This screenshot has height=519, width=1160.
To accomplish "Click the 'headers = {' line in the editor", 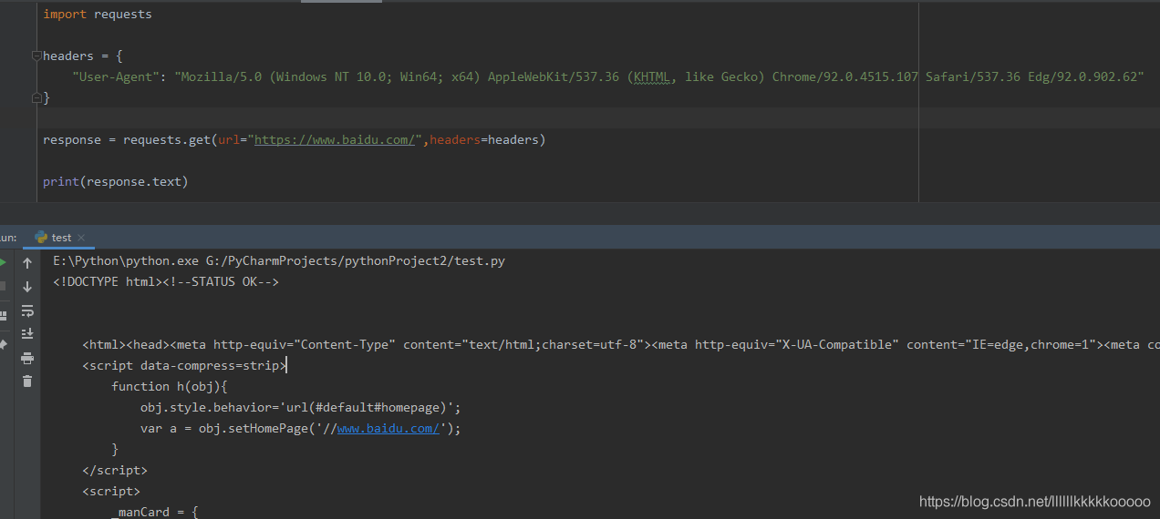I will pos(83,56).
